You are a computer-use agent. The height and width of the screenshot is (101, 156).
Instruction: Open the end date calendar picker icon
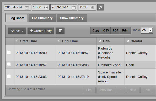[x=73, y=7]
